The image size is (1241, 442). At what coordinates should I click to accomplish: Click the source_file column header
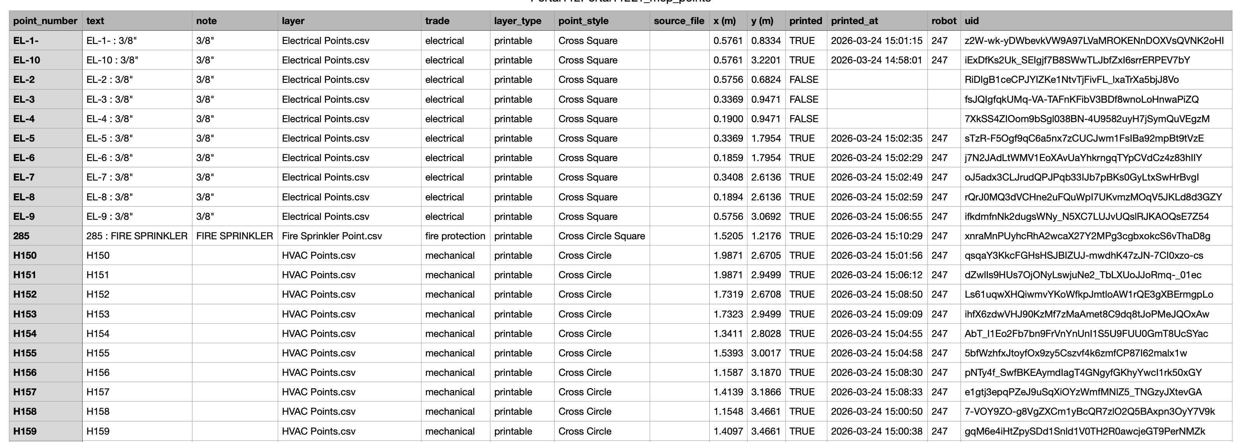pos(679,21)
